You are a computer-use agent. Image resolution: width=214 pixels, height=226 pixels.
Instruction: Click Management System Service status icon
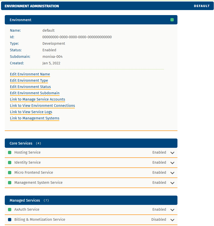pos(10,183)
